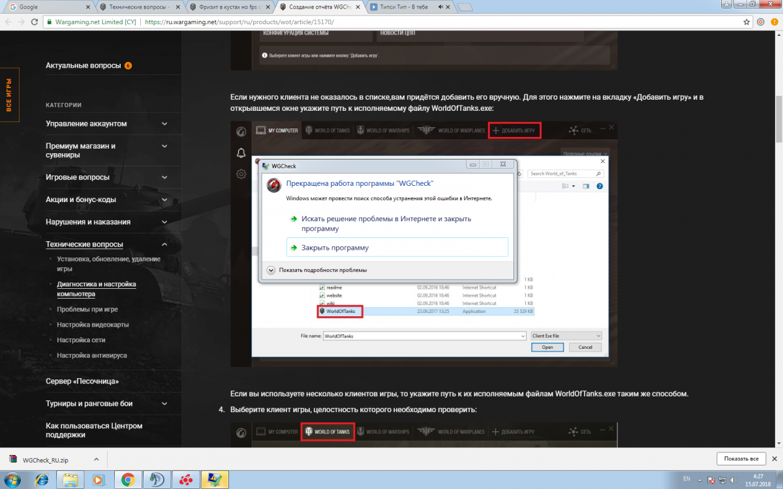Reload the current page
783x489 pixels.
[x=36, y=22]
